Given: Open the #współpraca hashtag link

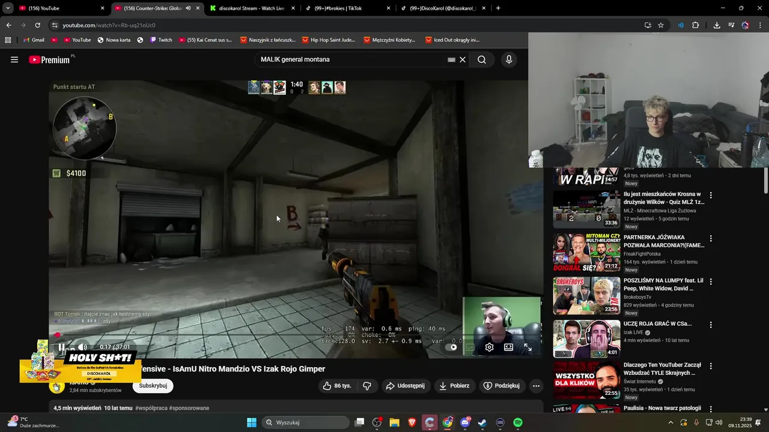Looking at the screenshot, I should (x=151, y=408).
